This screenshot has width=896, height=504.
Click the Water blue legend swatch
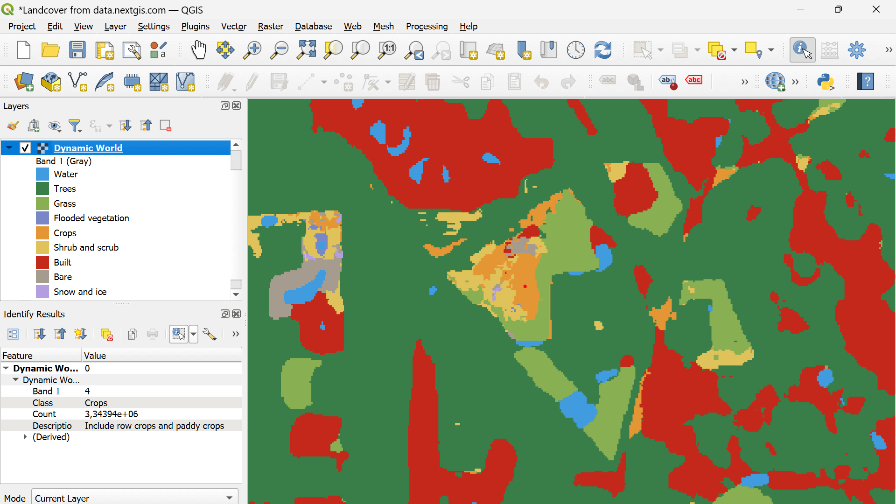click(42, 174)
